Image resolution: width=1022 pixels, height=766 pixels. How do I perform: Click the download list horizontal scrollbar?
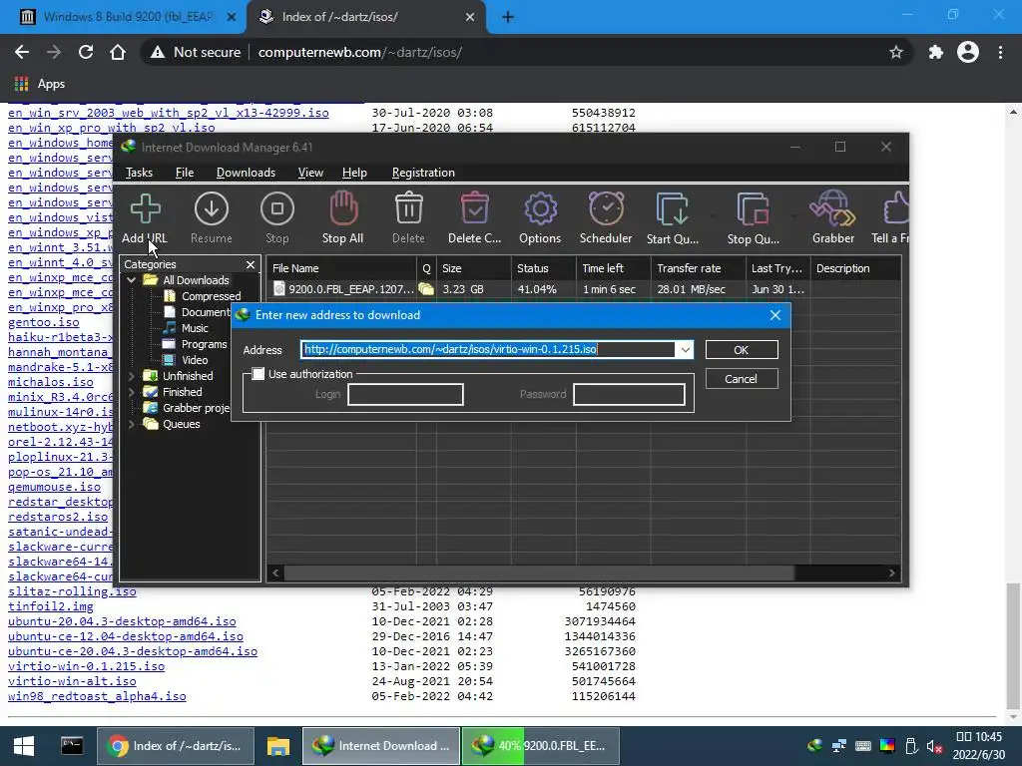(x=539, y=574)
